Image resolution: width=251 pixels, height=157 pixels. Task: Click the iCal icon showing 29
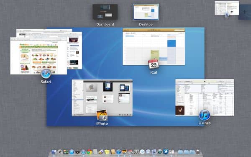point(154,64)
